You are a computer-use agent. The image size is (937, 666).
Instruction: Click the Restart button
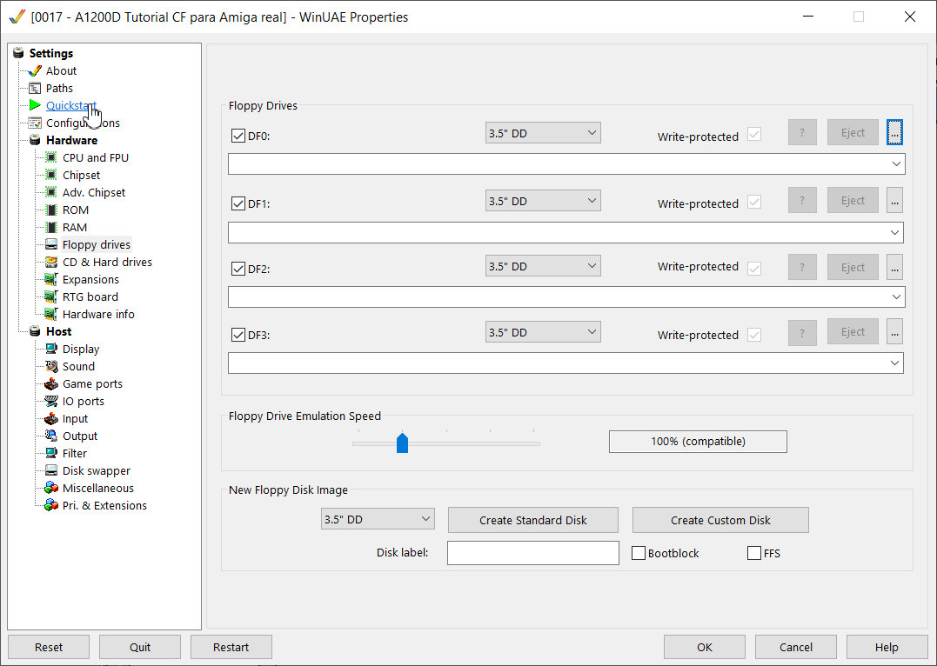coord(231,647)
